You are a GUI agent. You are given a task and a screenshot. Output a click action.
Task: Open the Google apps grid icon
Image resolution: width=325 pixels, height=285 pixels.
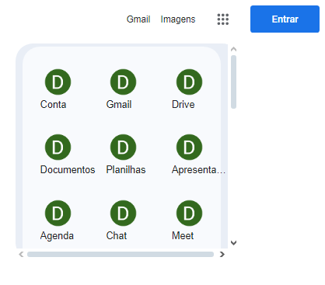(223, 19)
